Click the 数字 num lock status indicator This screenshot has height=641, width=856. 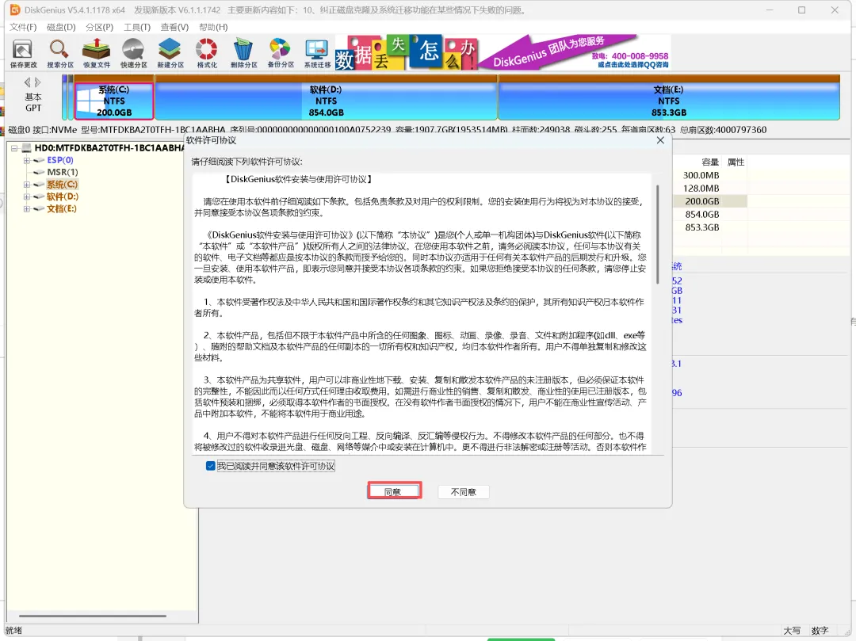820,631
